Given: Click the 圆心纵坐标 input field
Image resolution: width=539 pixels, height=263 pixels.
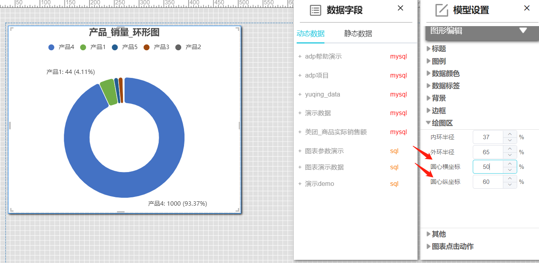Looking at the screenshot, I should click(x=488, y=182).
